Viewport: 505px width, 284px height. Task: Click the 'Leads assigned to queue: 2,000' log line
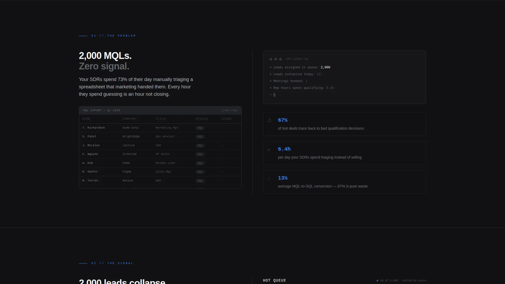point(300,68)
